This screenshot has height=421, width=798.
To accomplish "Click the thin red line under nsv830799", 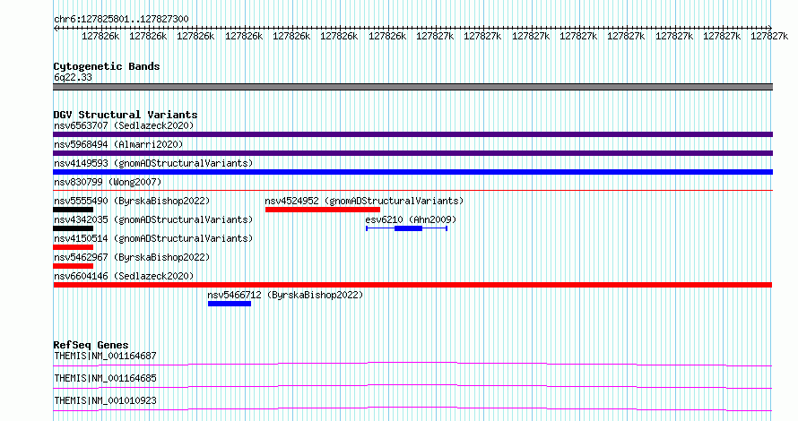I will click(x=412, y=190).
